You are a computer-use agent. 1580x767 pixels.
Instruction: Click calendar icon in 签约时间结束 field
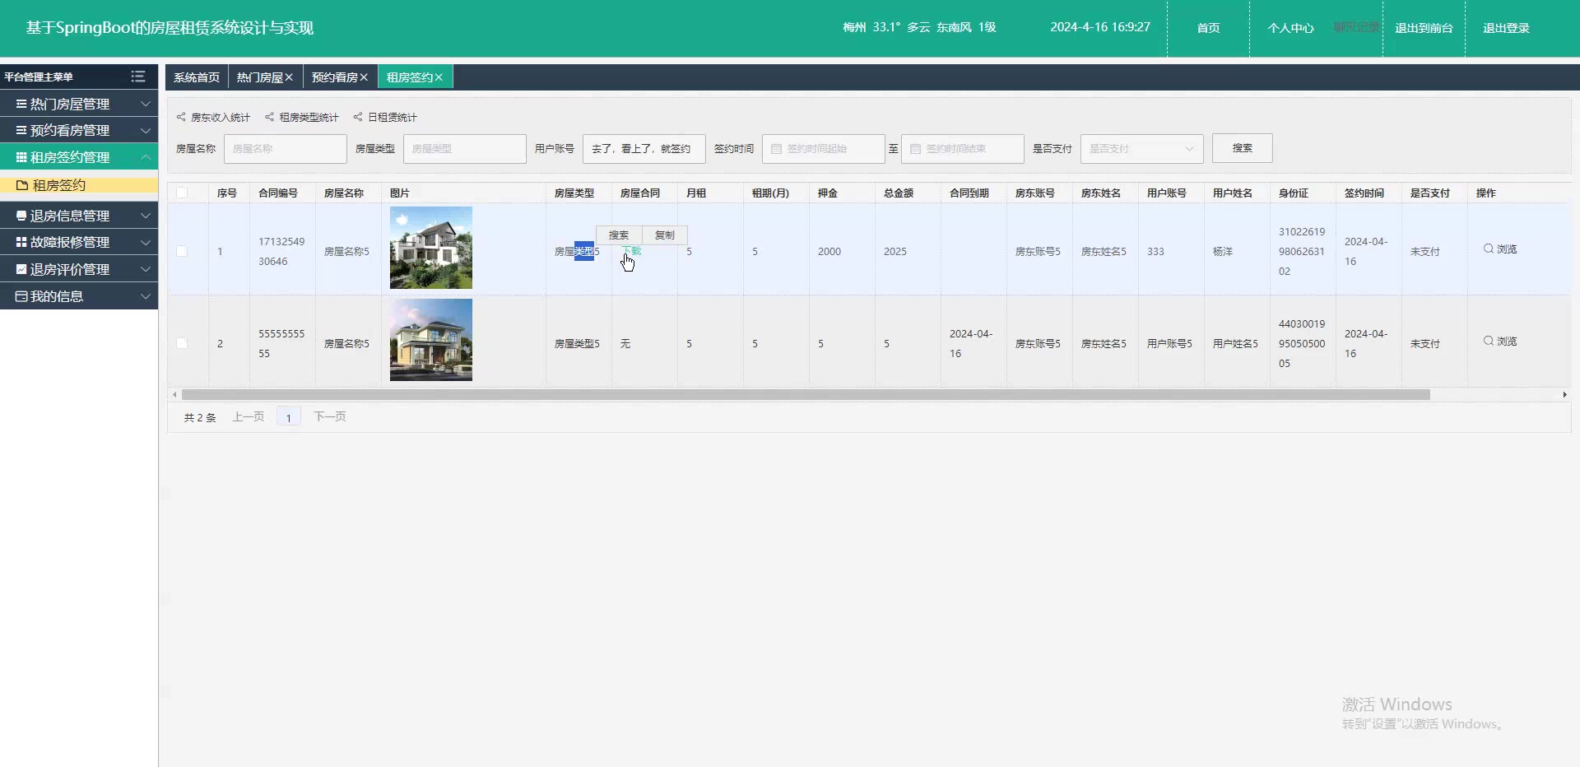(915, 149)
